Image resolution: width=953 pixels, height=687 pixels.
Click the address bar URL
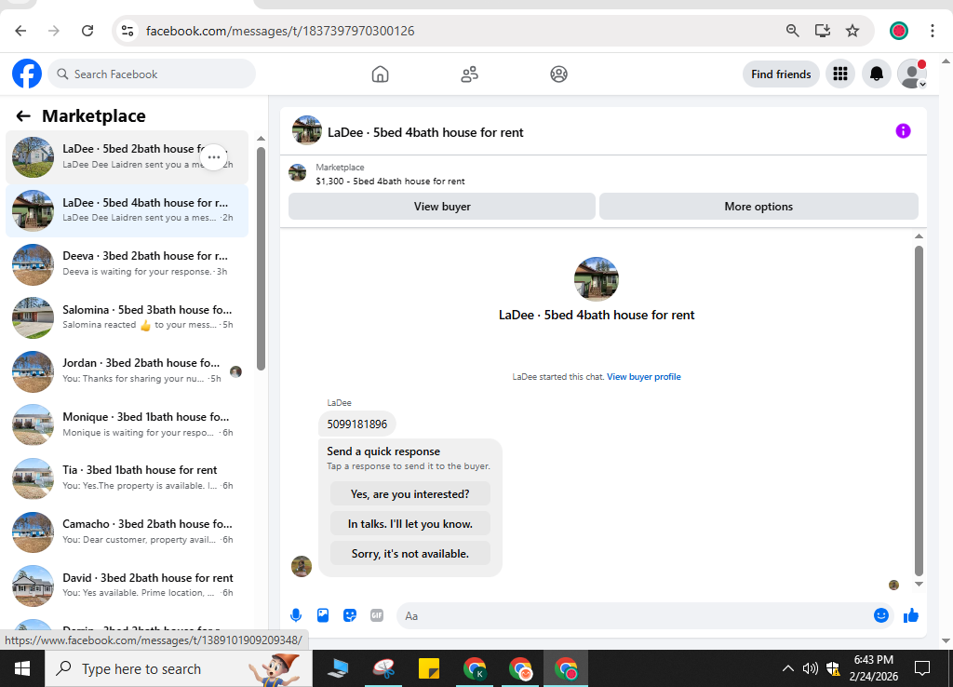pyautogui.click(x=280, y=31)
